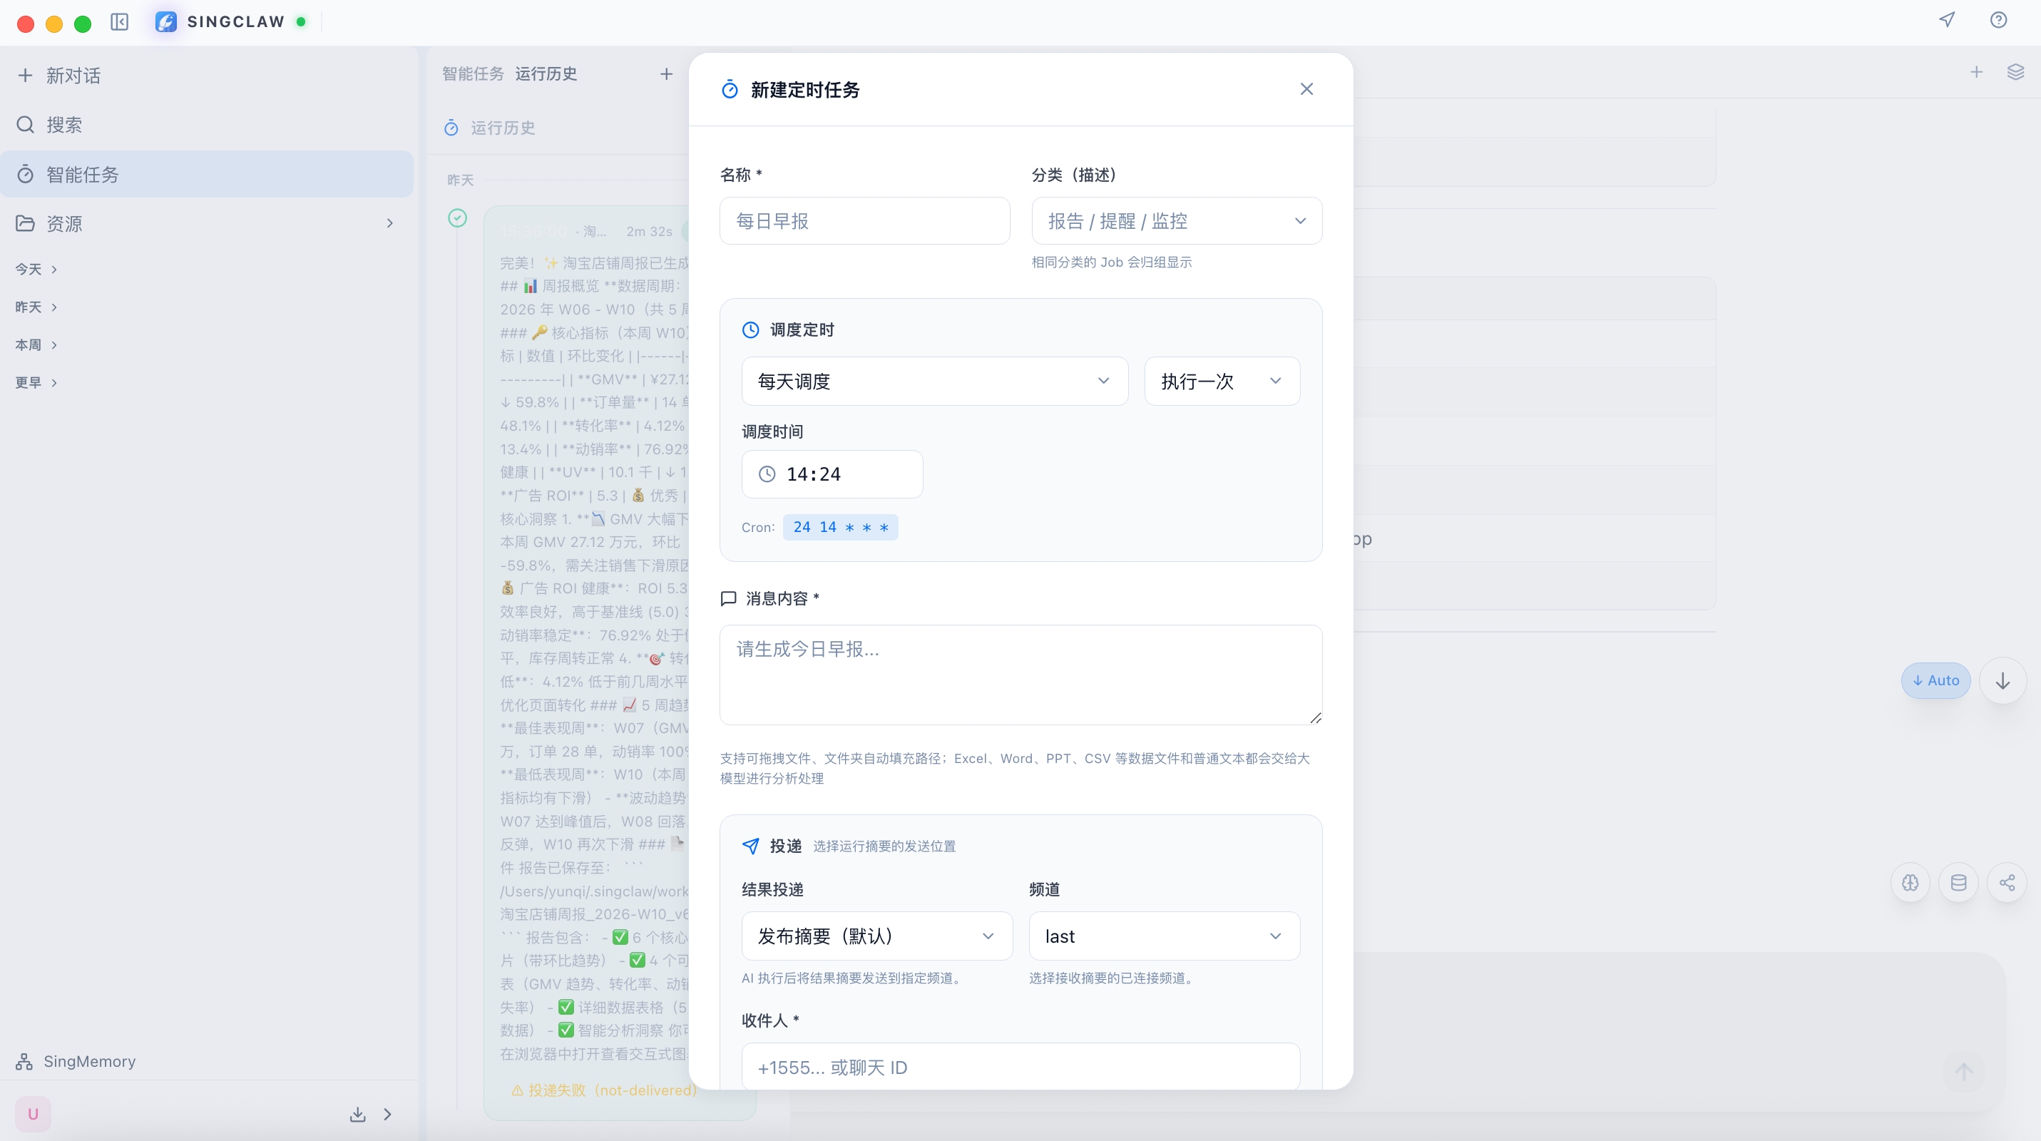Image resolution: width=2041 pixels, height=1141 pixels.
Task: Click the database icon button
Action: tap(1958, 883)
